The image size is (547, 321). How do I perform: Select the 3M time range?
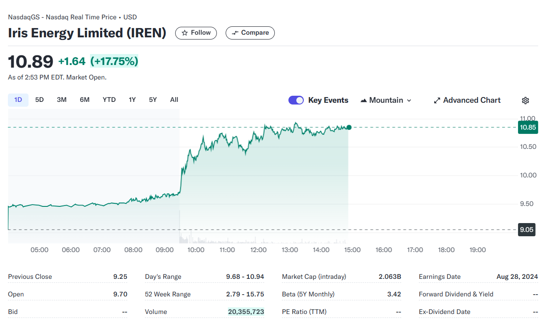[62, 100]
